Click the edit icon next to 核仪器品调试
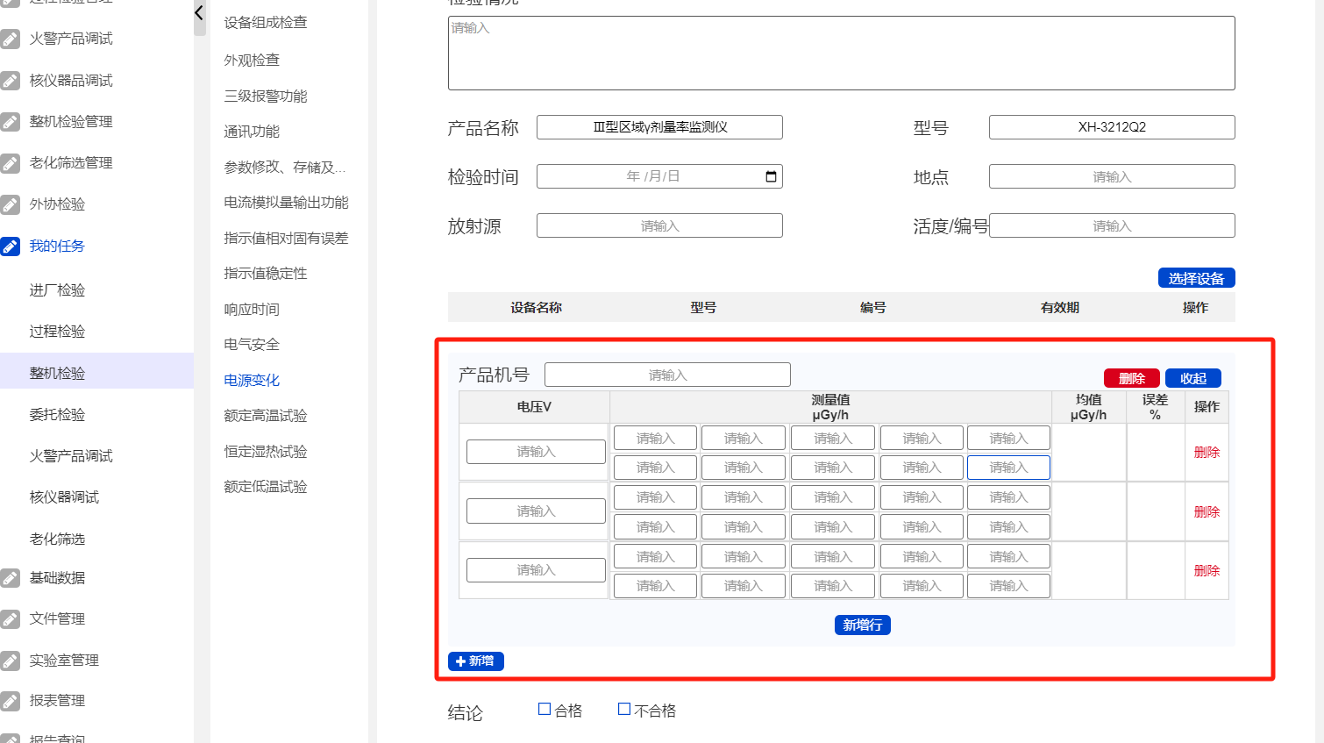This screenshot has height=743, width=1324. click(x=11, y=81)
